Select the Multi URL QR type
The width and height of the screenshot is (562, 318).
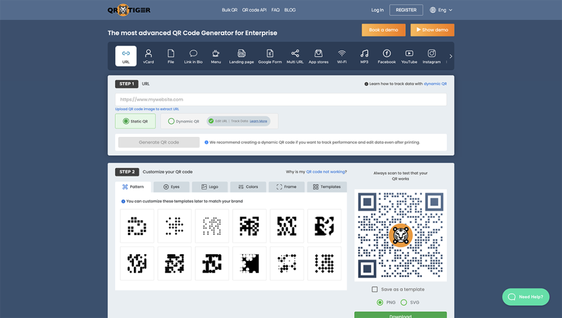(295, 56)
